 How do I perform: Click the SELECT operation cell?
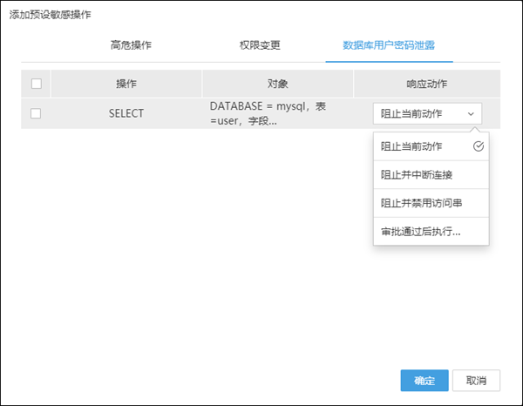pyautogui.click(x=126, y=113)
